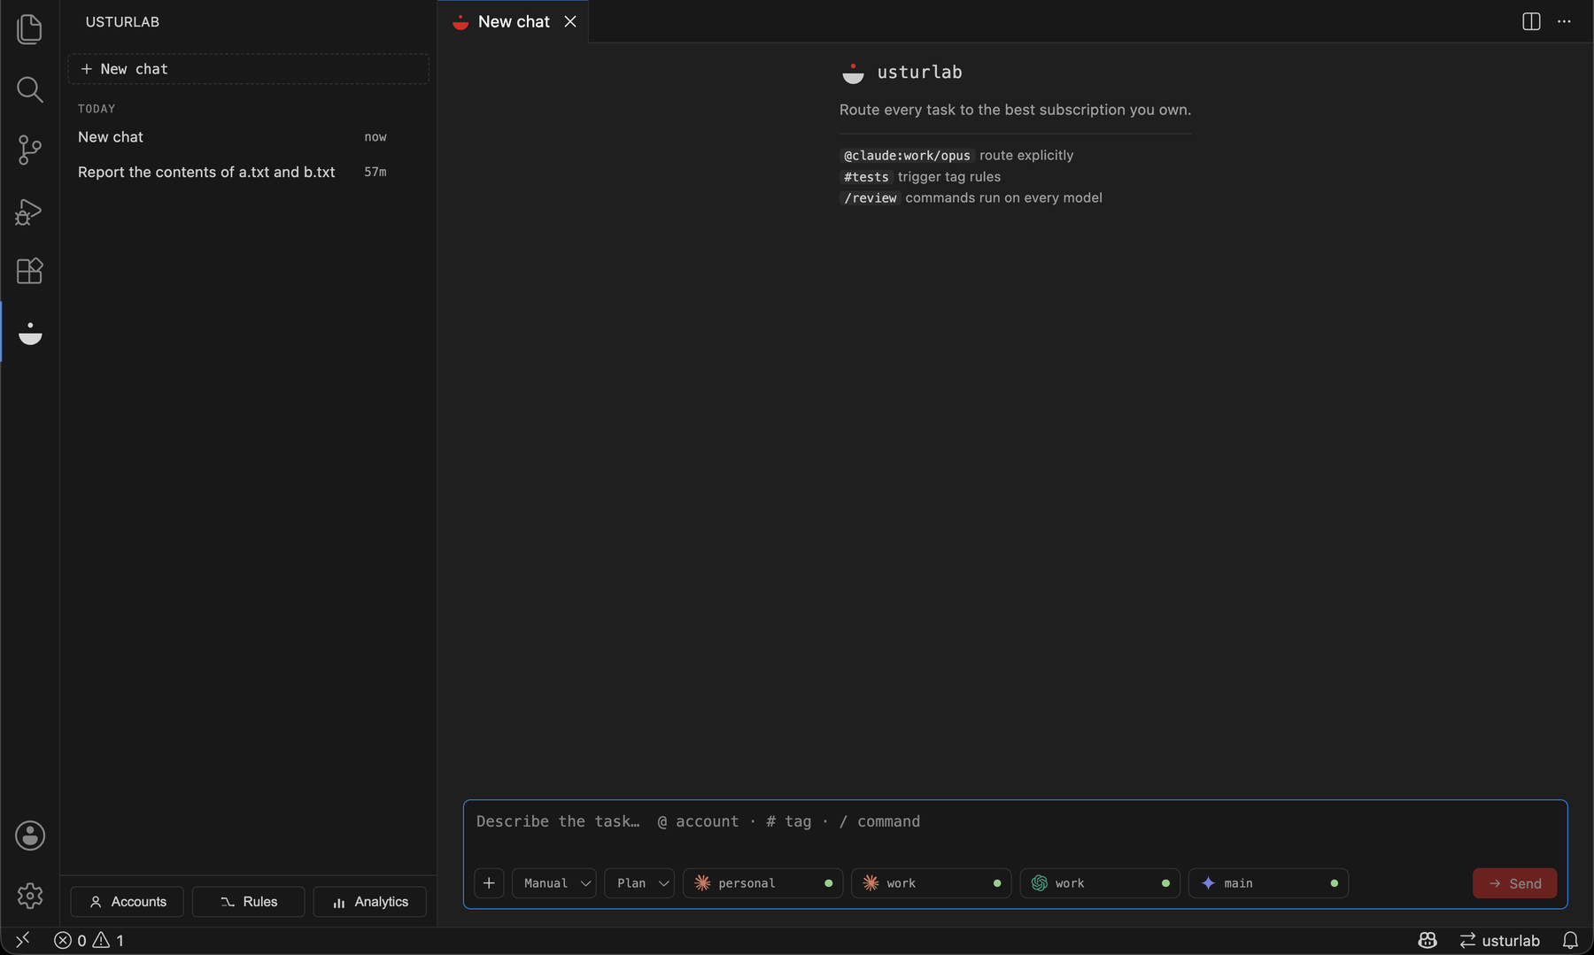This screenshot has height=955, width=1594.
Task: Open the Manage gear icon
Action: [30, 896]
